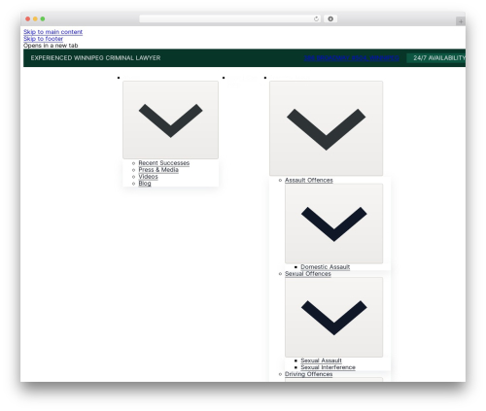486x411 pixels.
Task: Click the browser reload icon
Action: [x=316, y=19]
